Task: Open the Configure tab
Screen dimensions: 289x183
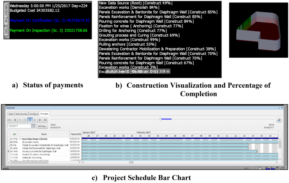Action: point(34,114)
